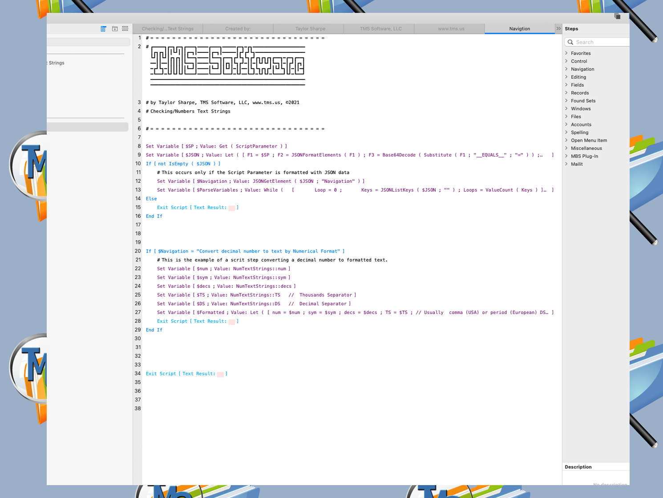The image size is (663, 498).
Task: Select 'If [ $Navigation = "Convert decimal number' step
Action: click(245, 251)
